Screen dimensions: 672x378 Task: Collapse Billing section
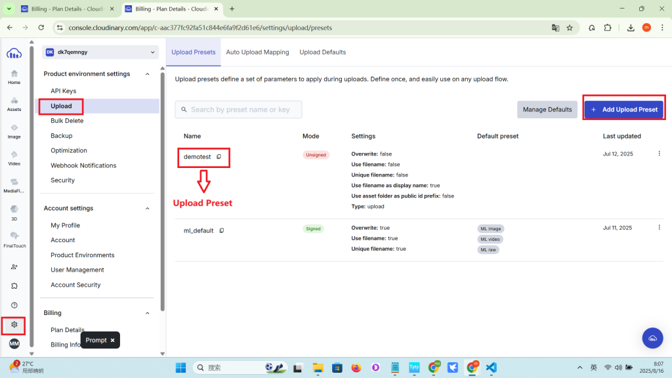pos(148,313)
